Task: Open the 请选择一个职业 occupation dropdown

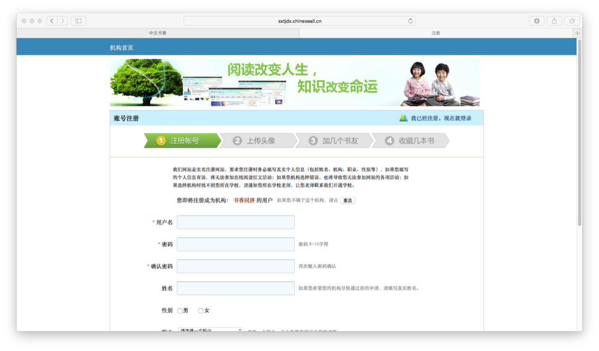Action: 210,330
